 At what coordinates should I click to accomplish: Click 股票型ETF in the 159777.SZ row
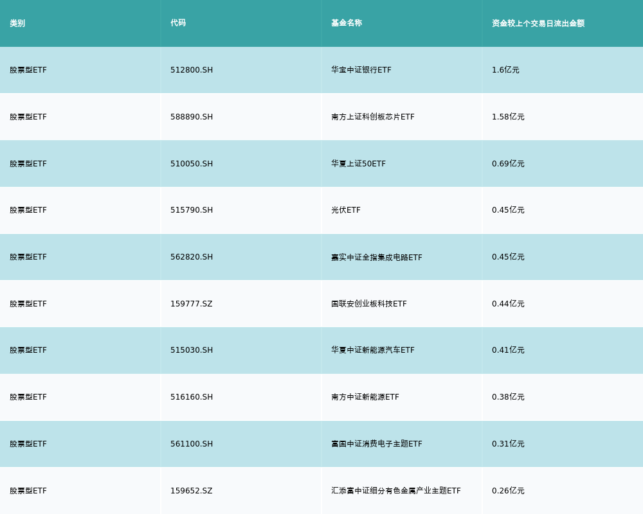[x=28, y=304]
